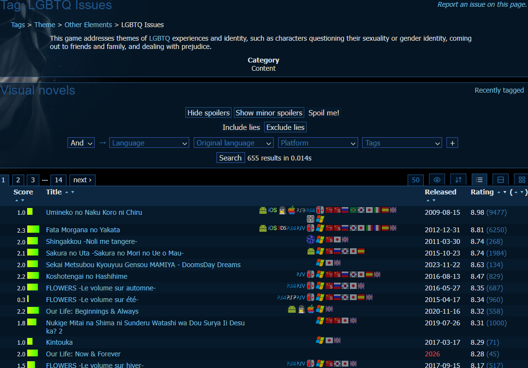Click the Windows icon in Kintouka row
Screen dimensions: 528x368
point(320,340)
